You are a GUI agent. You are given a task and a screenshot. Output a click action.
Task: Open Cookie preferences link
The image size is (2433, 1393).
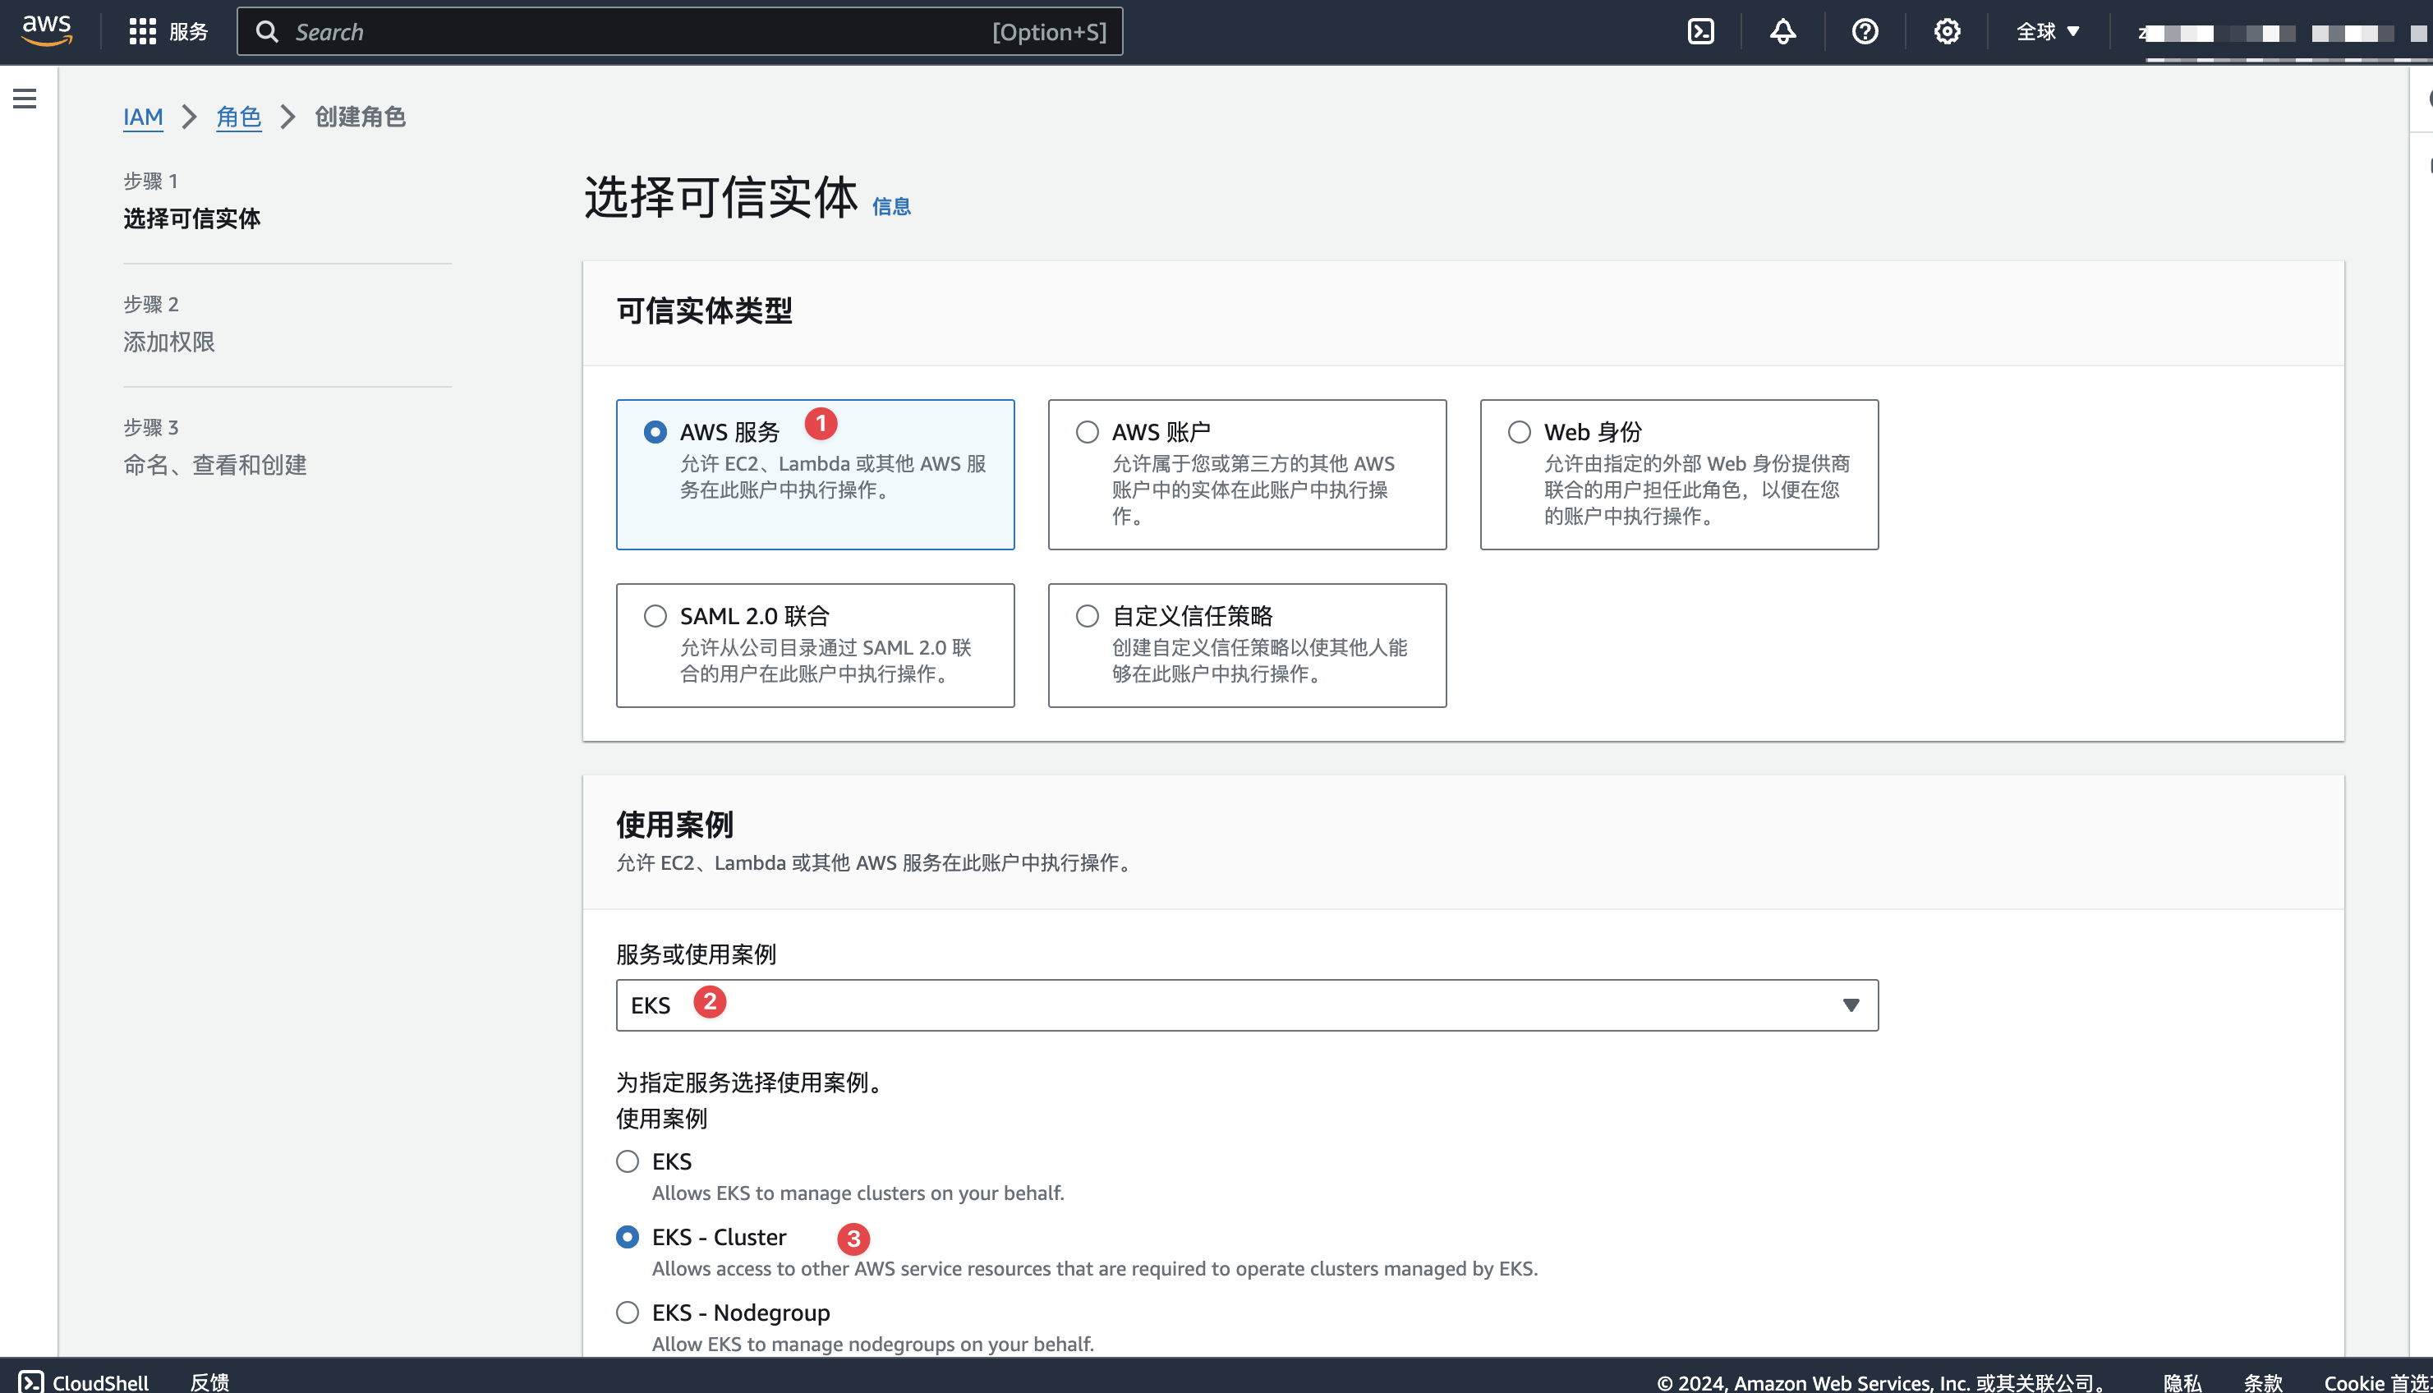[2377, 1382]
